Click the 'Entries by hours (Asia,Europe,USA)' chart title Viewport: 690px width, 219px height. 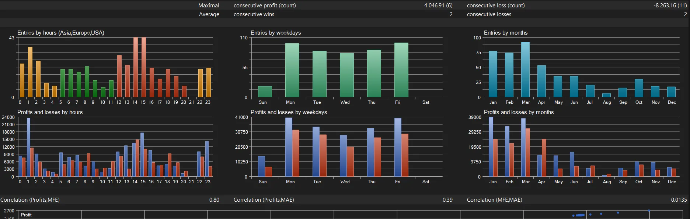[61, 33]
